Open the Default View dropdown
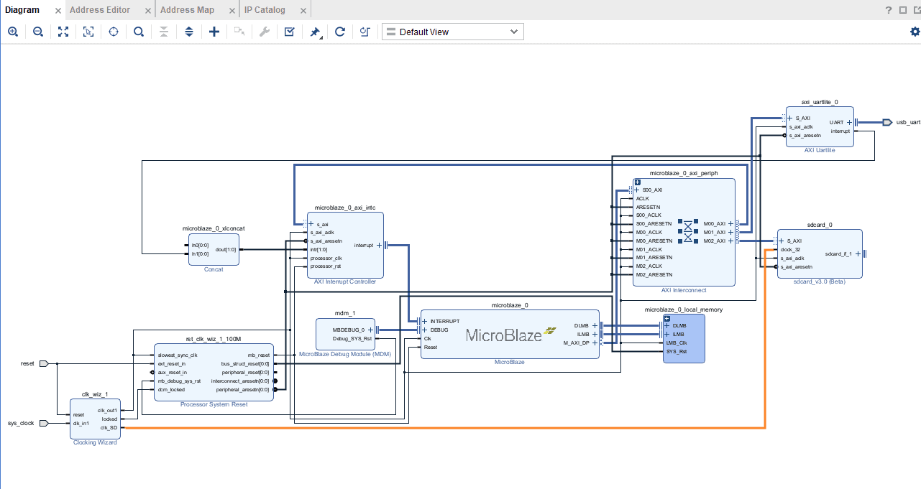The image size is (921, 489). point(452,32)
